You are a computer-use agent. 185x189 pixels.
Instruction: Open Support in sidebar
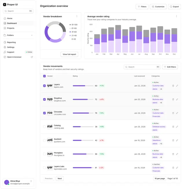pos(18,52)
